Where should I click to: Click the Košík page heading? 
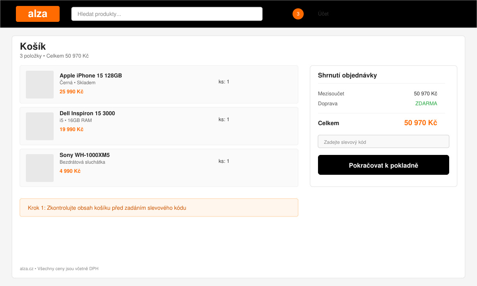(33, 46)
